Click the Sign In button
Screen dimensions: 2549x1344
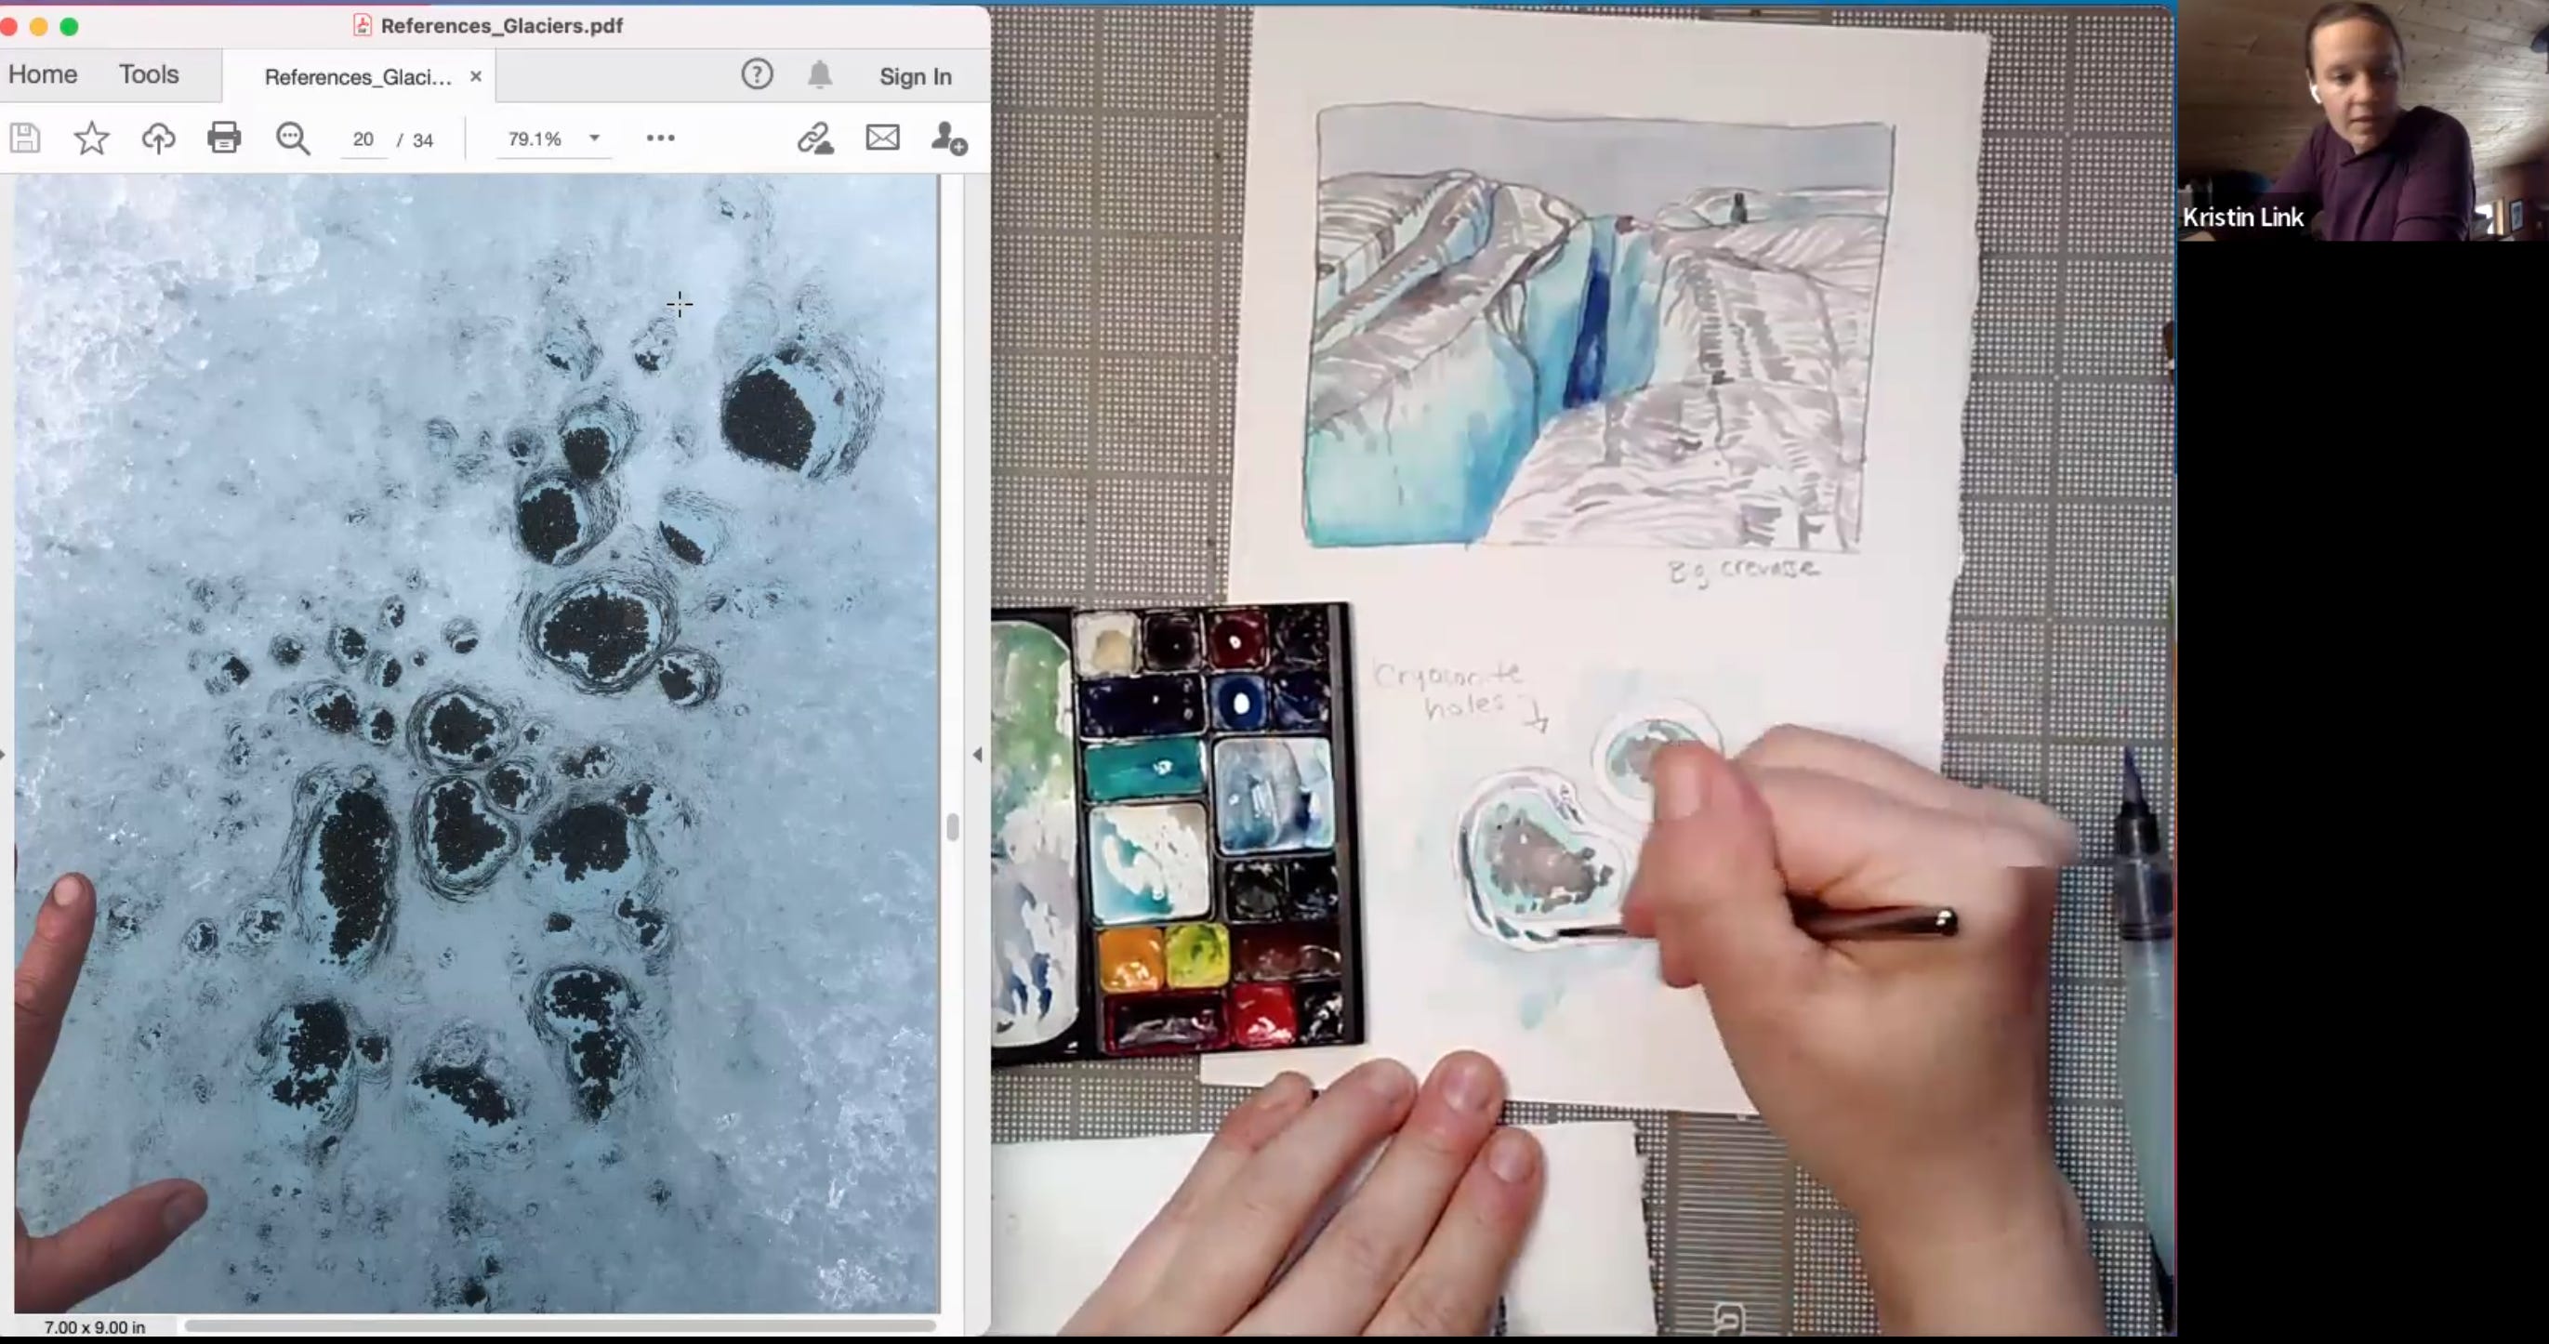(916, 76)
